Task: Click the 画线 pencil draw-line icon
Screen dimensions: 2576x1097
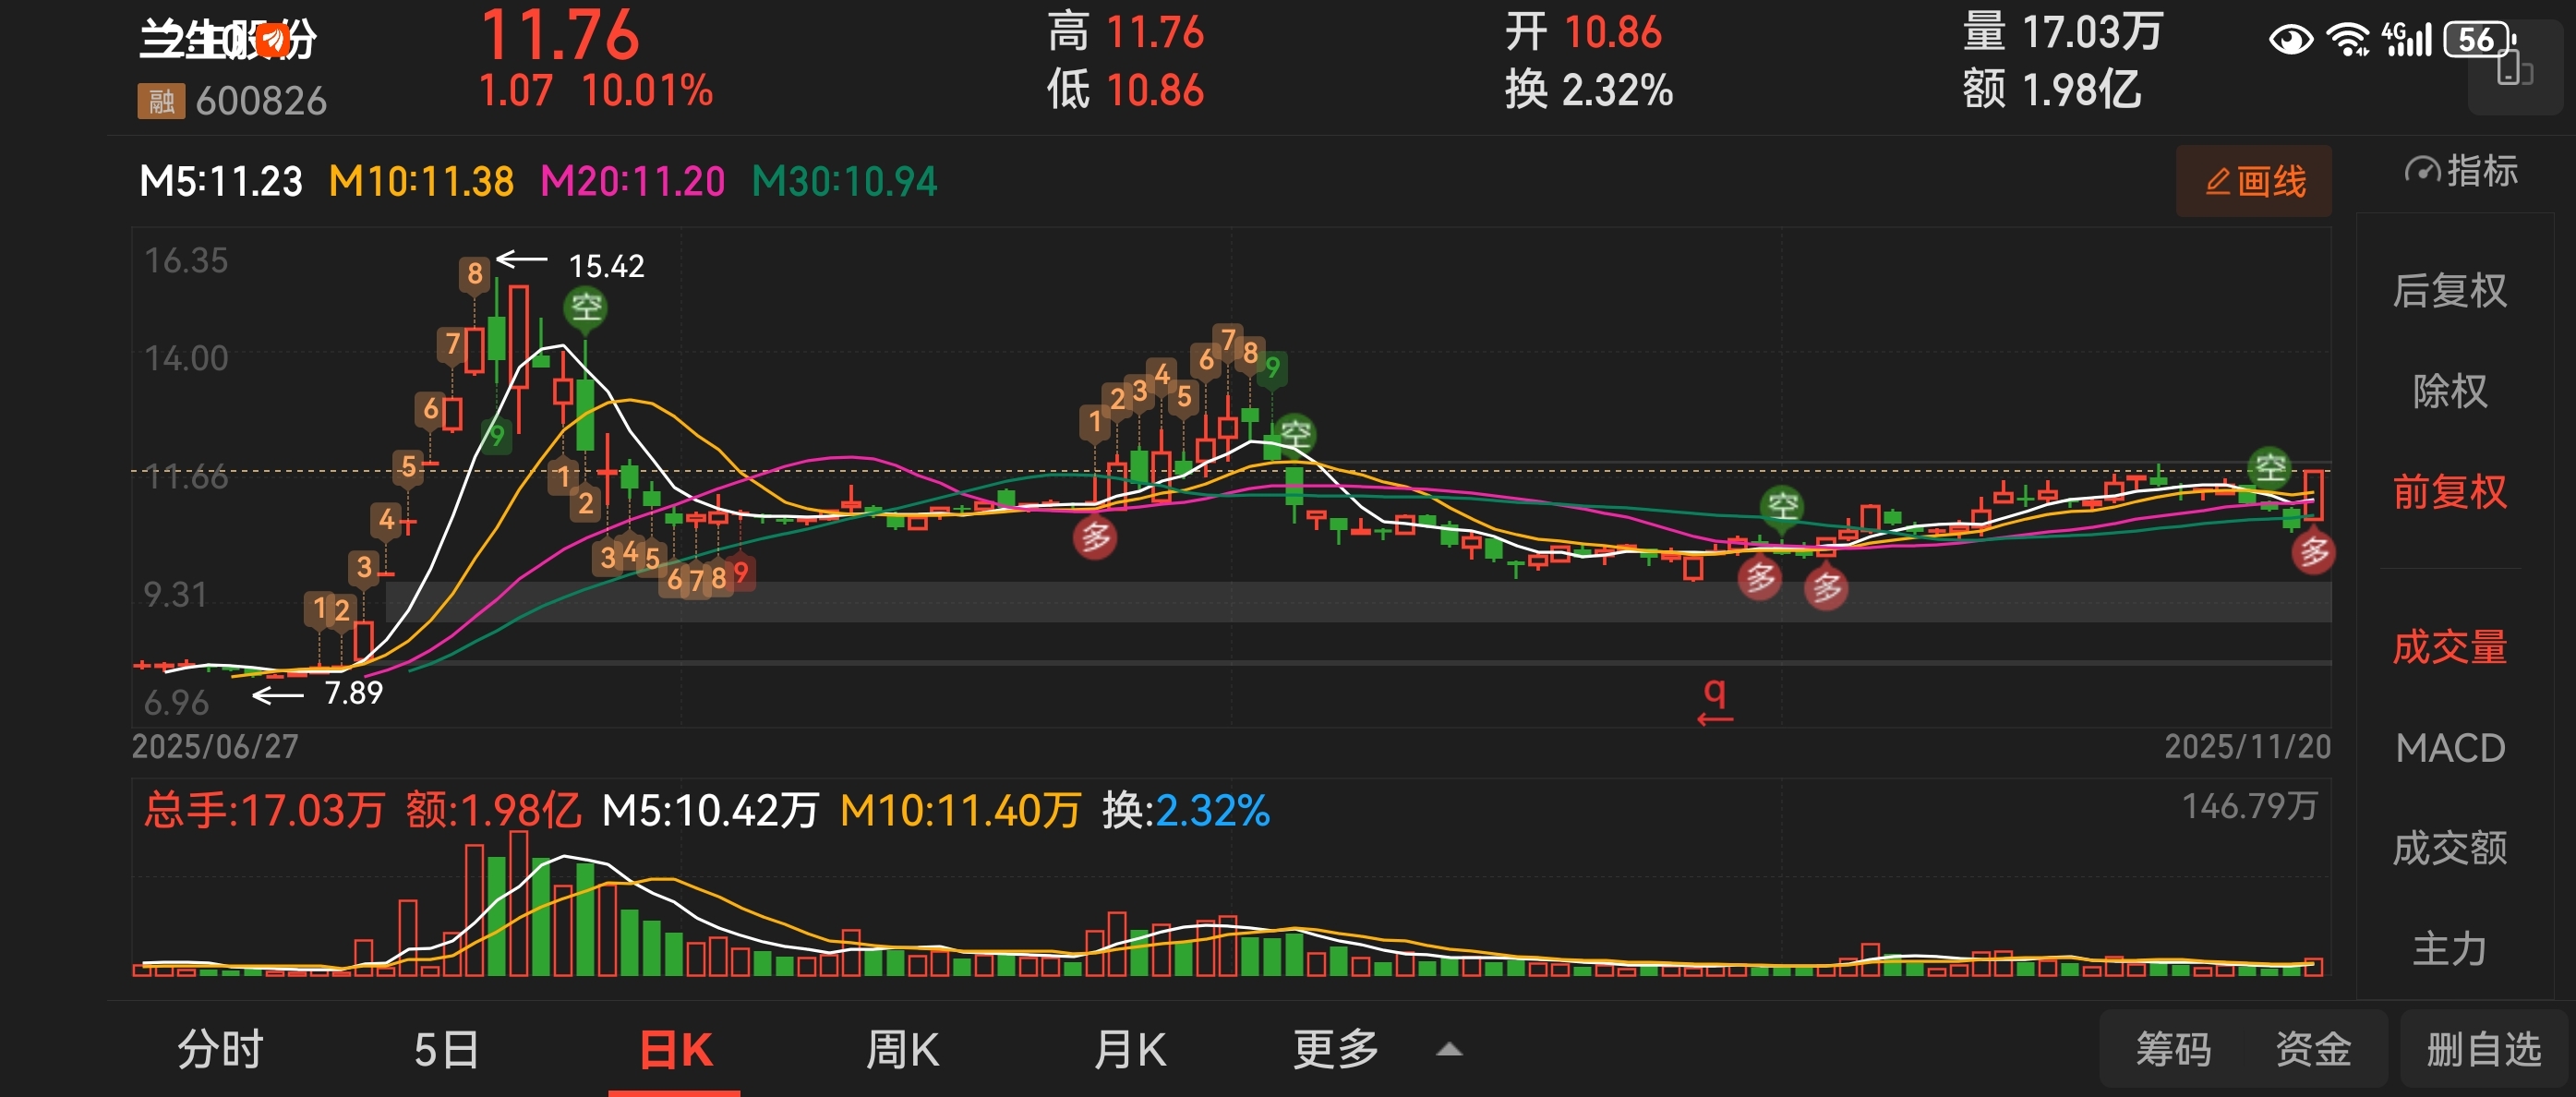Action: tap(2217, 181)
